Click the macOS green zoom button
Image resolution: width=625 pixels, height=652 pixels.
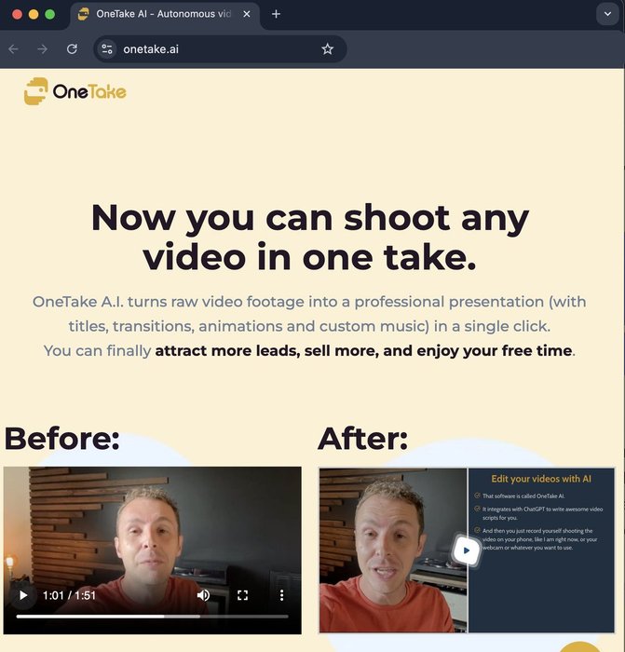[50, 14]
